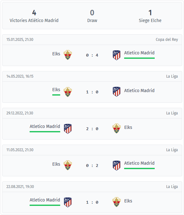Screen dimensions: 184x215
Task: Click Elche crest in 14.05.2023 match
Action: pyautogui.click(x=68, y=92)
